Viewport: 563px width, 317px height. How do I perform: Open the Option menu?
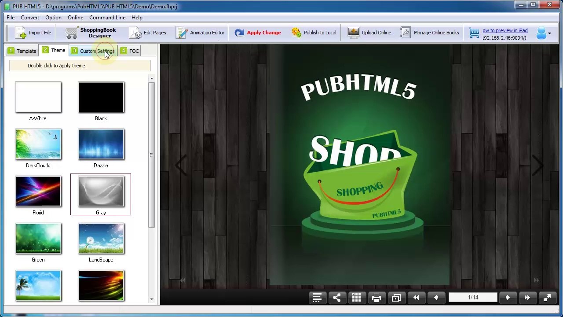[53, 18]
